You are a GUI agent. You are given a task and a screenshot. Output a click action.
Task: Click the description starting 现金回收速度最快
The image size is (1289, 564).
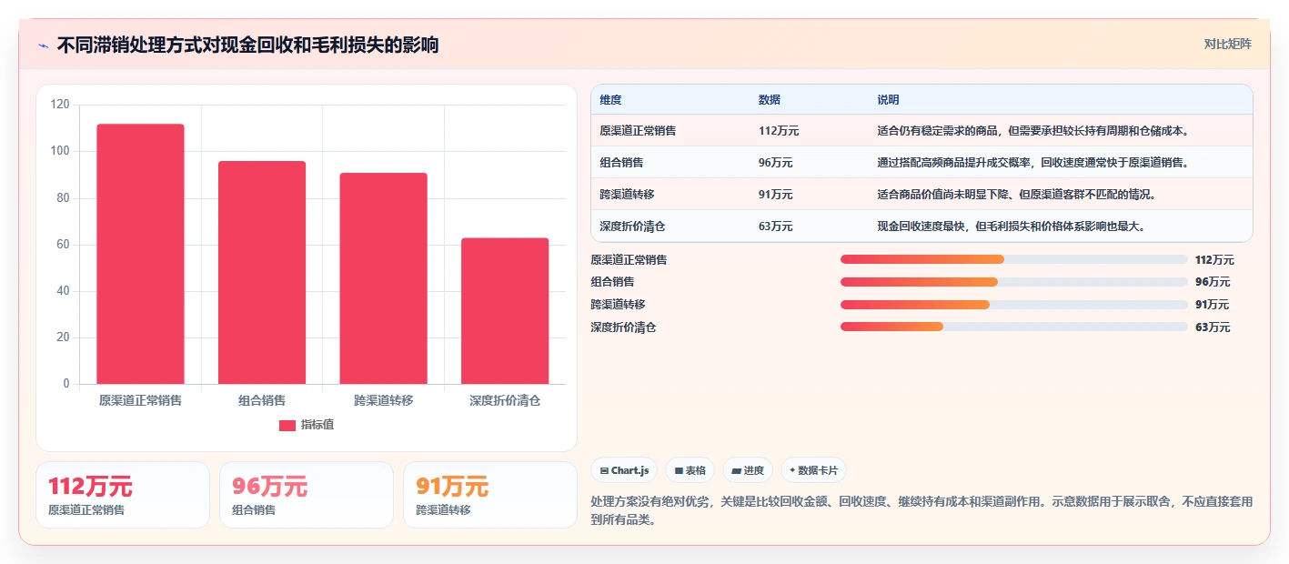click(x=1011, y=227)
